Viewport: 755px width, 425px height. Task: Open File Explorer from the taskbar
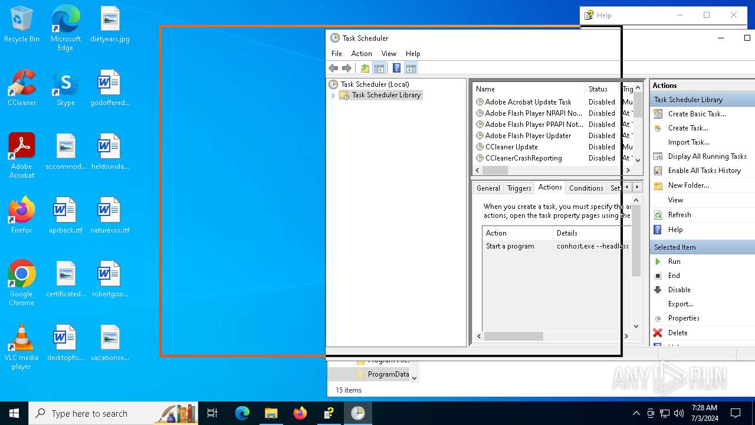coord(271,413)
